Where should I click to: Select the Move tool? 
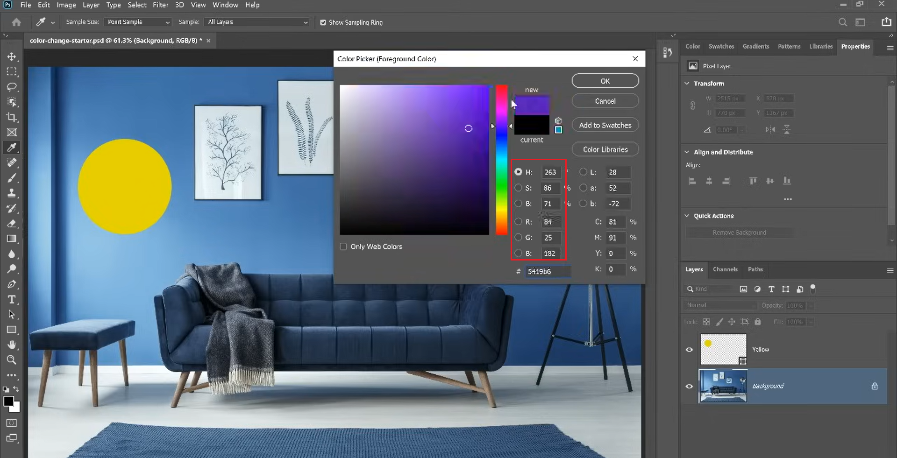pos(12,56)
